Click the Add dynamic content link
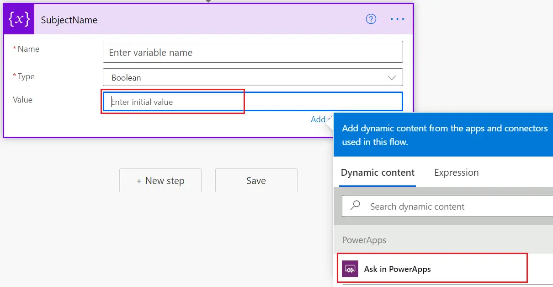This screenshot has height=287, width=553. point(322,119)
